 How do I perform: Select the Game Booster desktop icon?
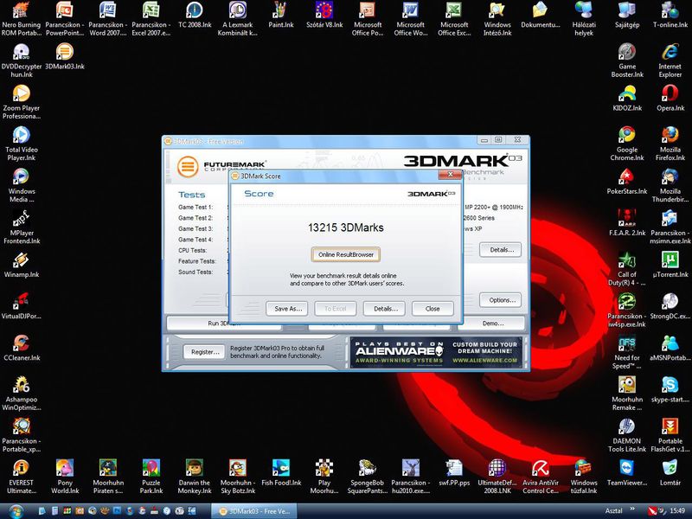pos(626,61)
